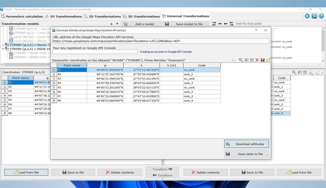This screenshot has height=188, width=326.
Task: Expand the ETRS89 Stereo model tree node
Action: coord(3,45)
